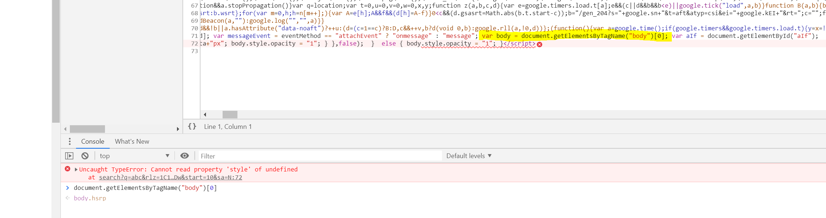The width and height of the screenshot is (826, 218).
Task: Click line number 73 in gutter
Action: [x=194, y=51]
